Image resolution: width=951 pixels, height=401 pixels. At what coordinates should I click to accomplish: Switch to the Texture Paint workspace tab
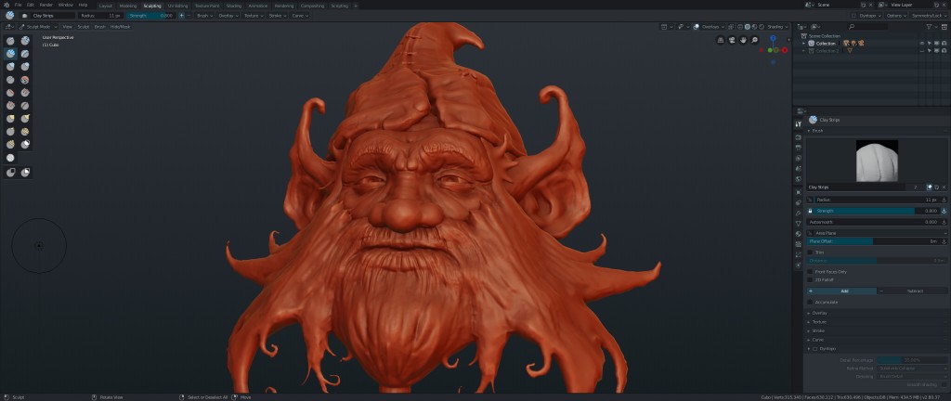pyautogui.click(x=207, y=6)
